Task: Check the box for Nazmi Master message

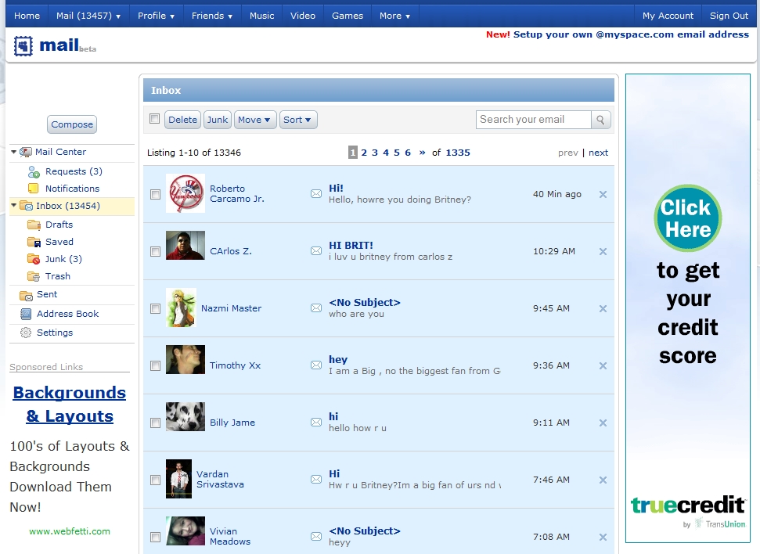Action: pos(155,309)
